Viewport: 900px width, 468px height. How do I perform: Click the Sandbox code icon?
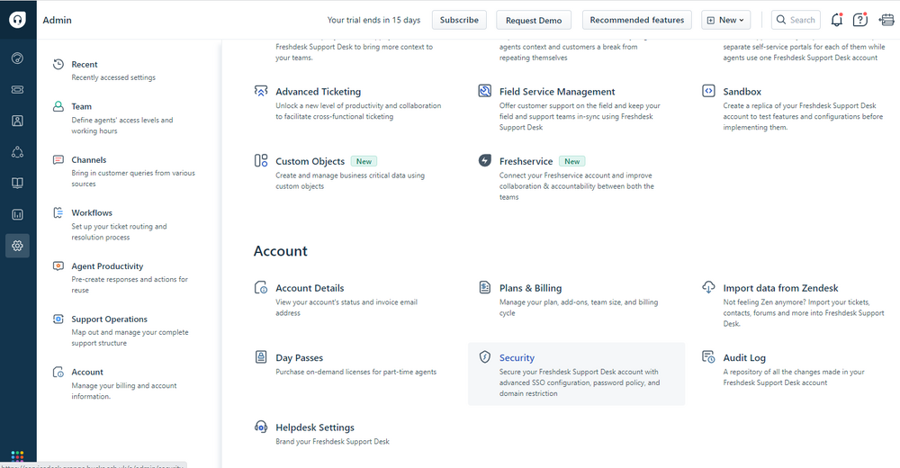709,91
